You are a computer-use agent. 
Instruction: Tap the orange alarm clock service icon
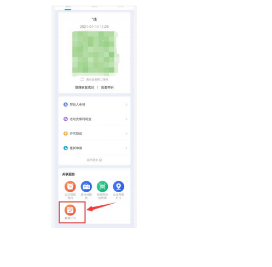(70, 186)
